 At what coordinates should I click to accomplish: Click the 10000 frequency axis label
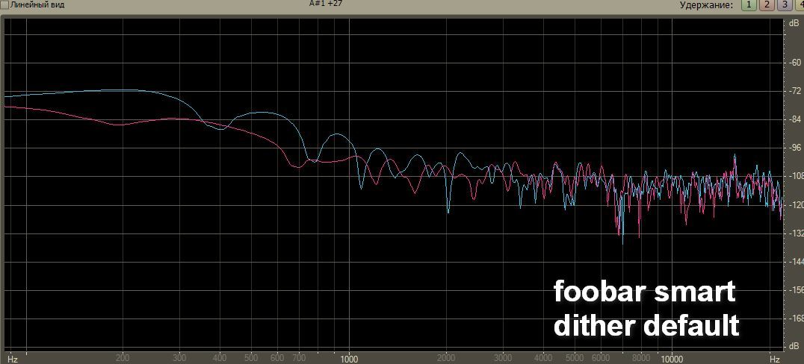pyautogui.click(x=672, y=359)
